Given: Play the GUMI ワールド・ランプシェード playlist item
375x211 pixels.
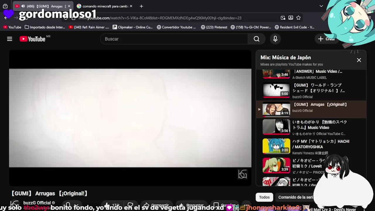Looking at the screenshot, I should click(311, 91).
